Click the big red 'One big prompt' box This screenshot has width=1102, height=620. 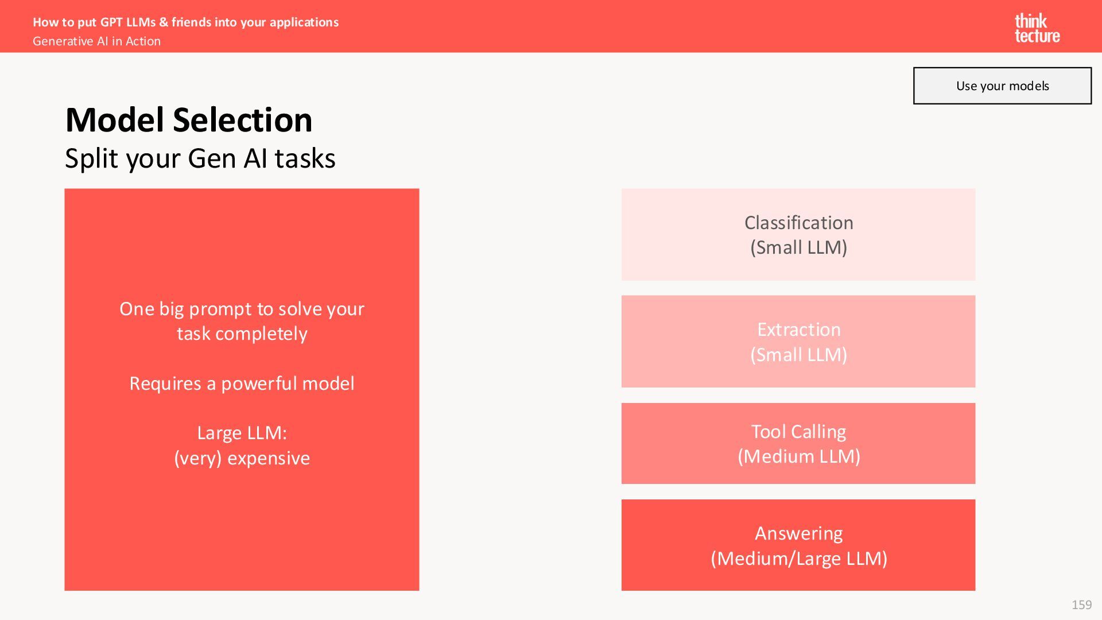click(242, 389)
